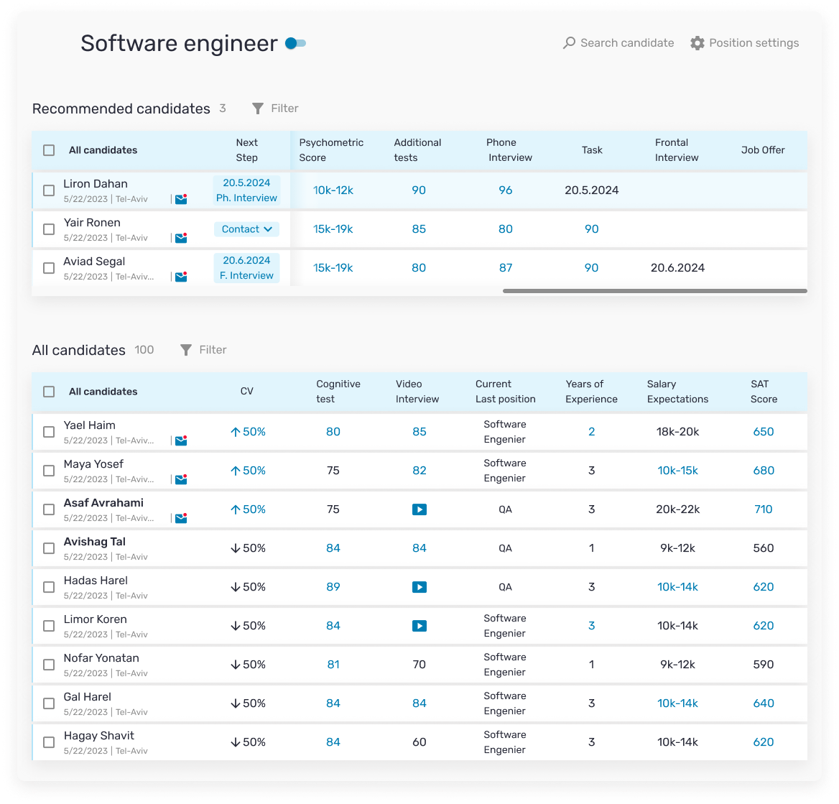Check the box next to Avishag Tal
Image resolution: width=839 pixels, height=804 pixels.
[49, 548]
